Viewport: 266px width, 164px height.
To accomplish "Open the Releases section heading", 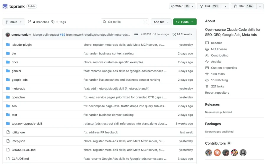I will [212, 105].
